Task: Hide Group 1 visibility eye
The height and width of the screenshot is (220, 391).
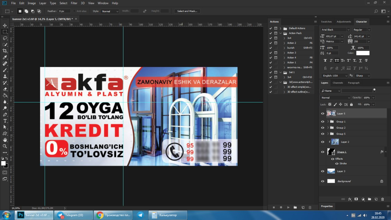Action: pos(323,122)
